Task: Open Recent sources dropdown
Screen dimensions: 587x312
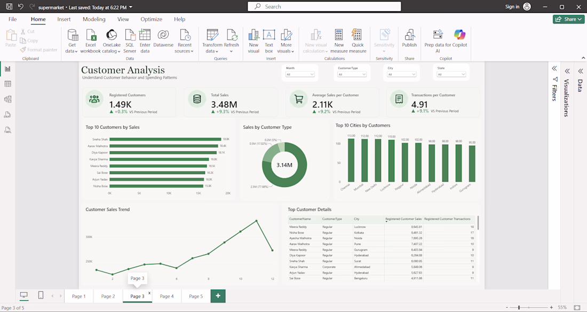Action: coord(185,41)
